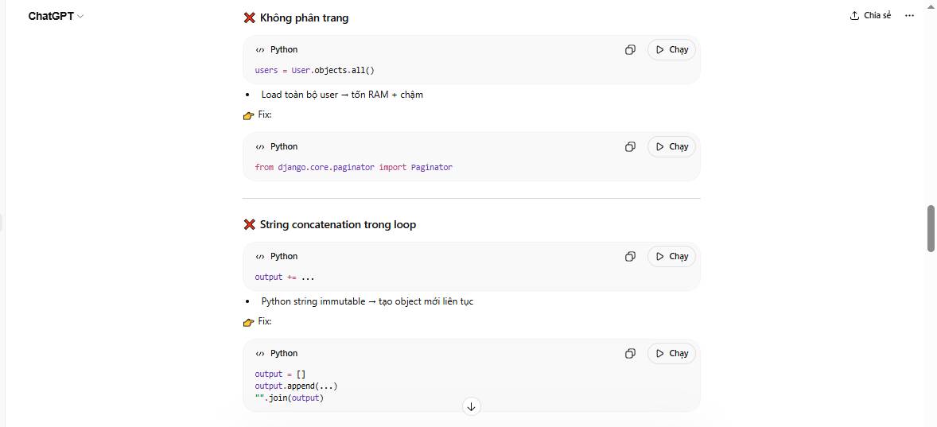Screen dimensions: 937x427
Task: Click Chạy on the output += snippet
Action: 671,256
